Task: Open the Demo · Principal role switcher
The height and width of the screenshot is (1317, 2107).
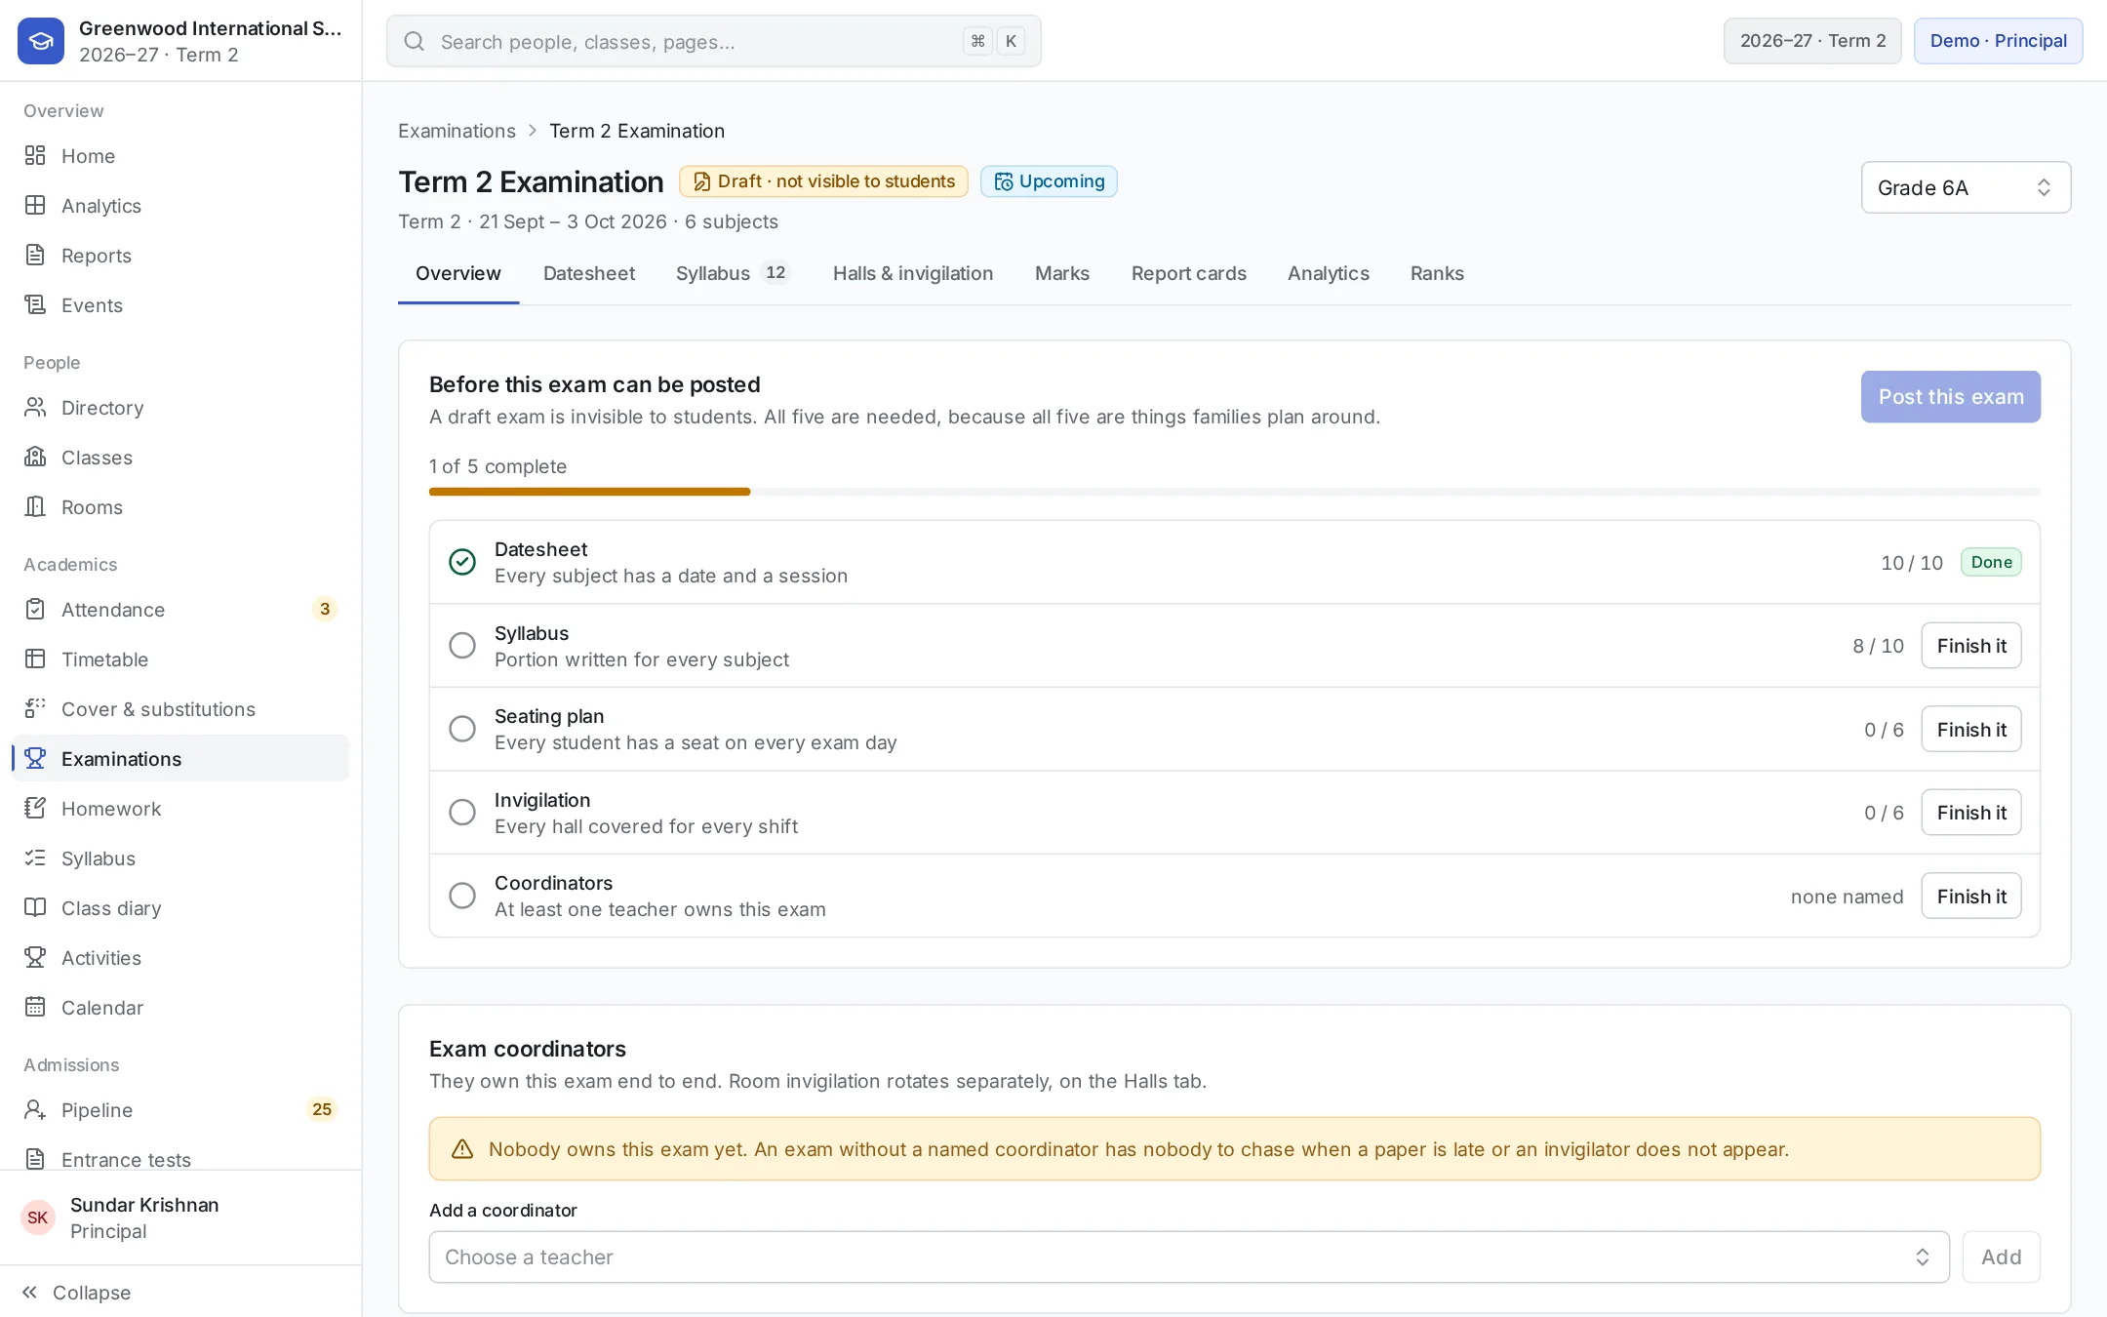Action: 1998,41
